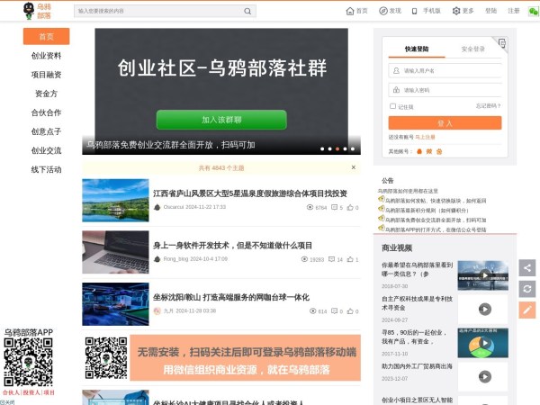
Task: Open the WeChat icon in header
Action: click(533, 11)
